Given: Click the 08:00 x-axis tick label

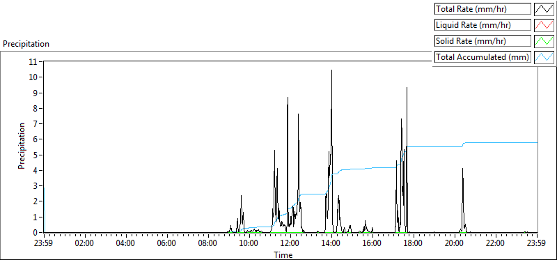Looking at the screenshot, I should click(x=208, y=244).
